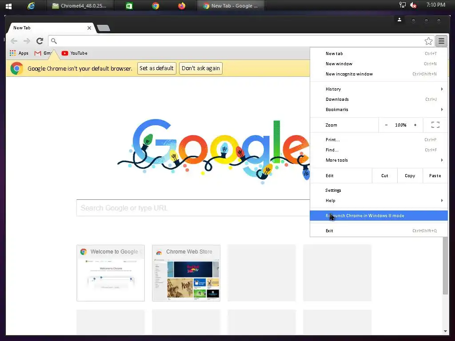Viewport: 455px width, 341px height.
Task: Click Set as default button
Action: (157, 68)
